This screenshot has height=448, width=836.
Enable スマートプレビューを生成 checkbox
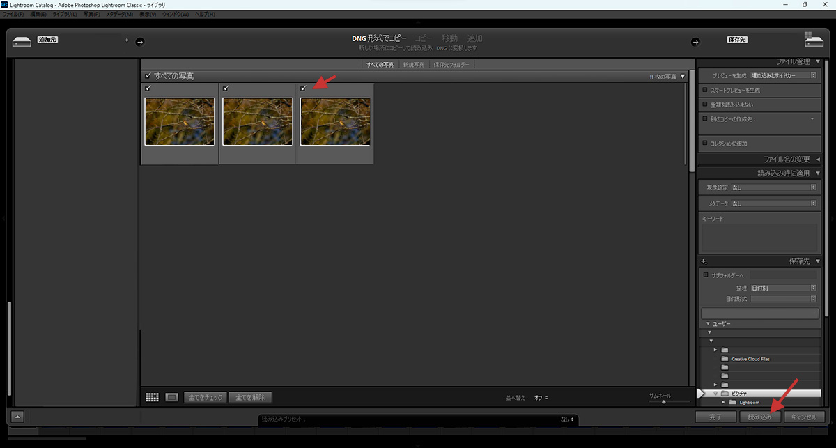(x=705, y=90)
